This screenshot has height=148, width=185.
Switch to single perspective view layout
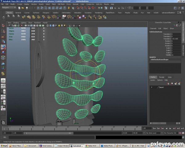[3, 80]
